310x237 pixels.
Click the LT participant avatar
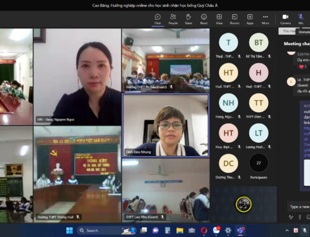(x=259, y=133)
